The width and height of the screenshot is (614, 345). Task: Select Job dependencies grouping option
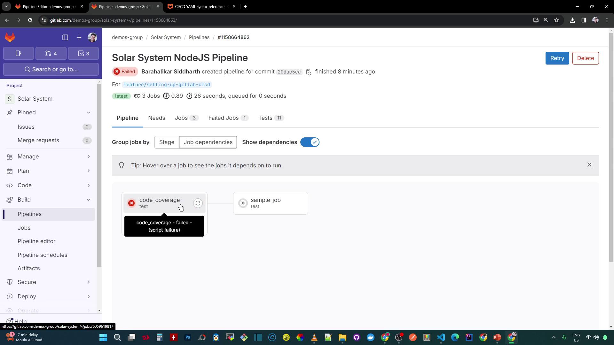(208, 142)
